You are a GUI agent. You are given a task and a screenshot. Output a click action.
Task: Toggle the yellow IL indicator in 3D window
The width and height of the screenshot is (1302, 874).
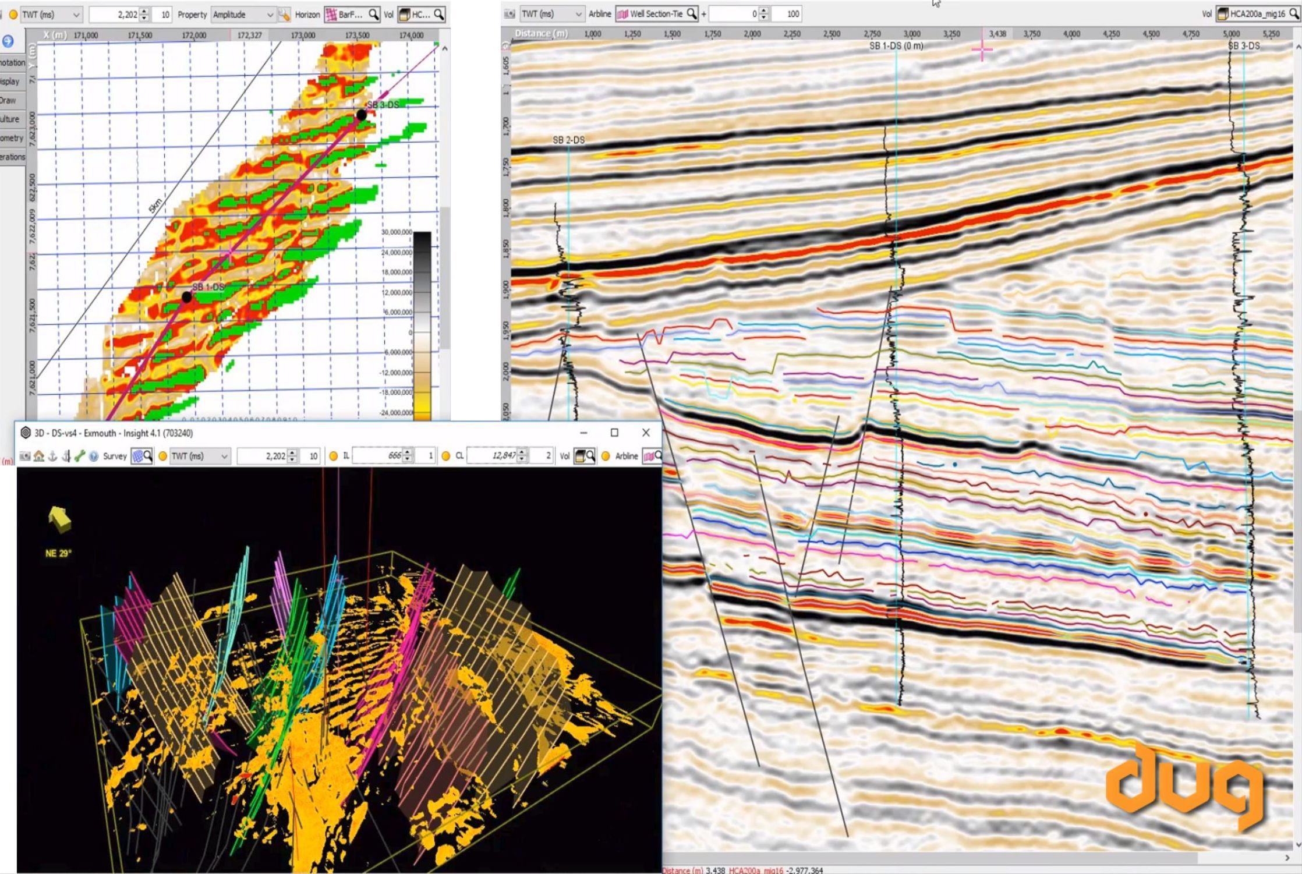pos(332,456)
